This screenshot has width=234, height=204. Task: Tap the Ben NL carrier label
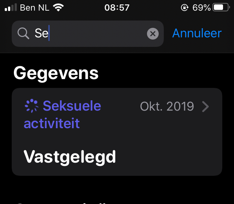[35, 8]
